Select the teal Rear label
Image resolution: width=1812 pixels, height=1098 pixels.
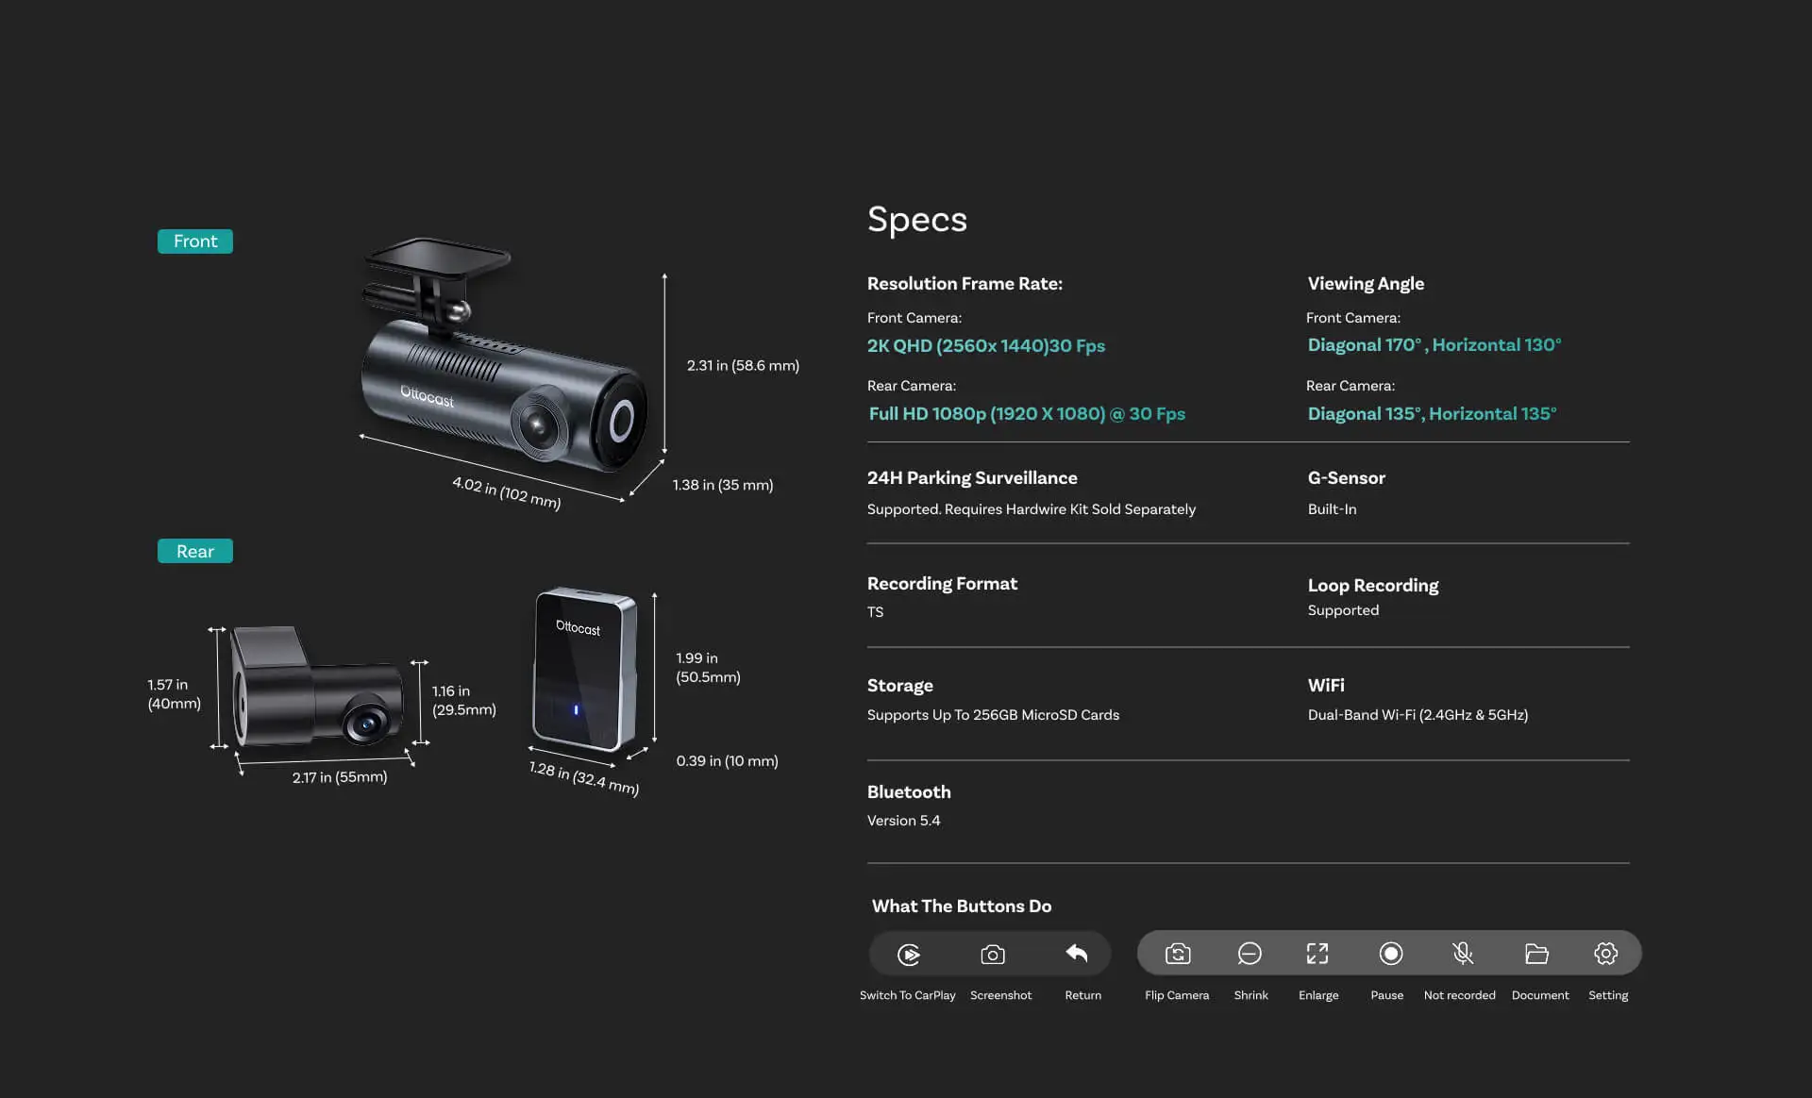(x=195, y=551)
